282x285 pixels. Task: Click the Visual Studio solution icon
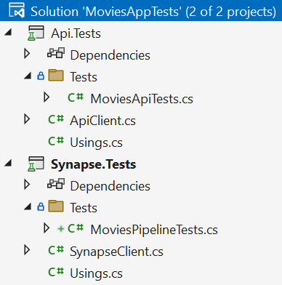click(17, 10)
